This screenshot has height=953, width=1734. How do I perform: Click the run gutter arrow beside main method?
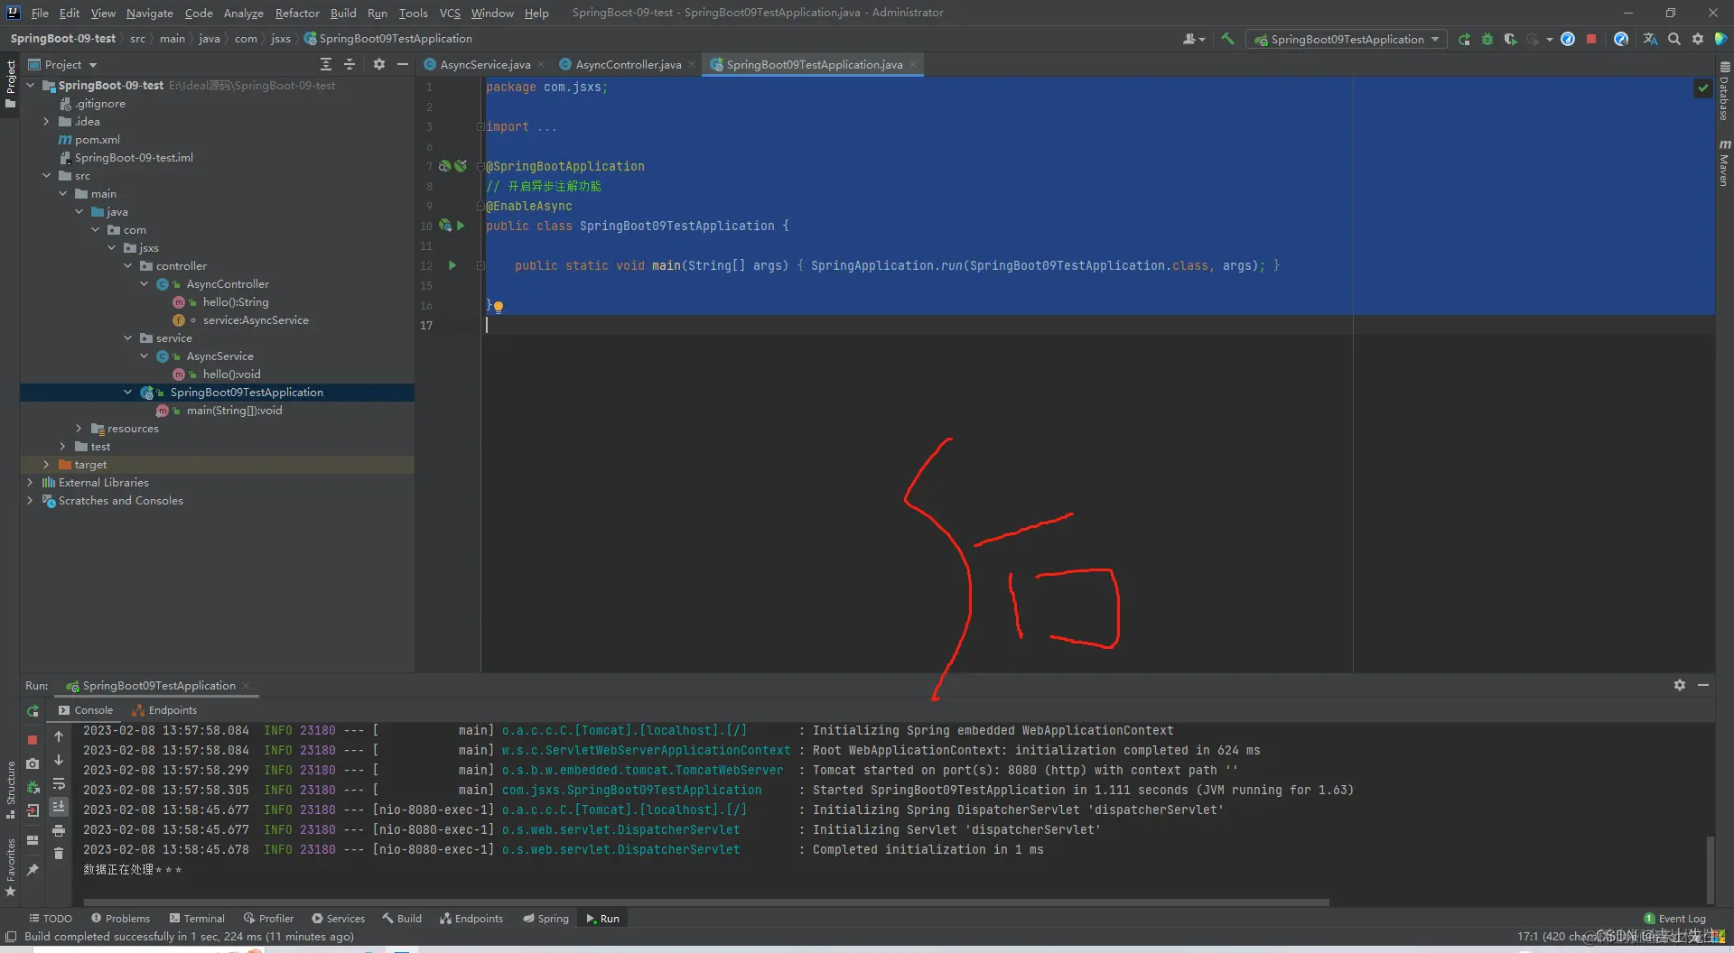(452, 265)
